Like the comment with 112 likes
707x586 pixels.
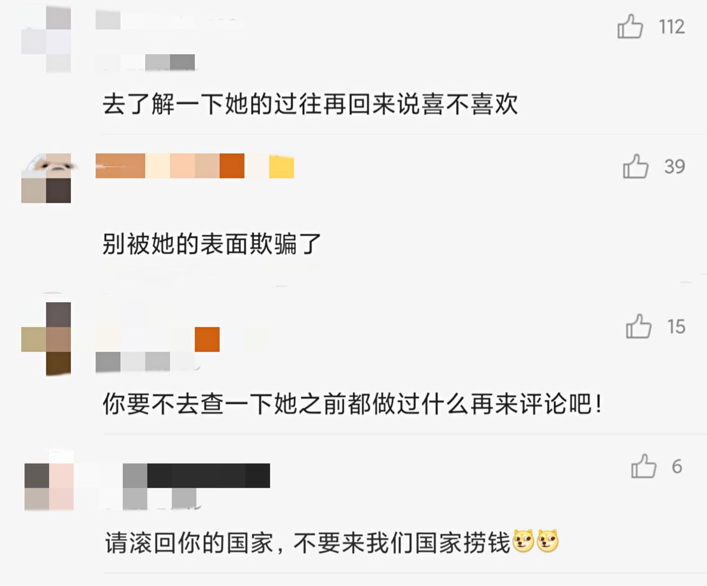tap(630, 27)
